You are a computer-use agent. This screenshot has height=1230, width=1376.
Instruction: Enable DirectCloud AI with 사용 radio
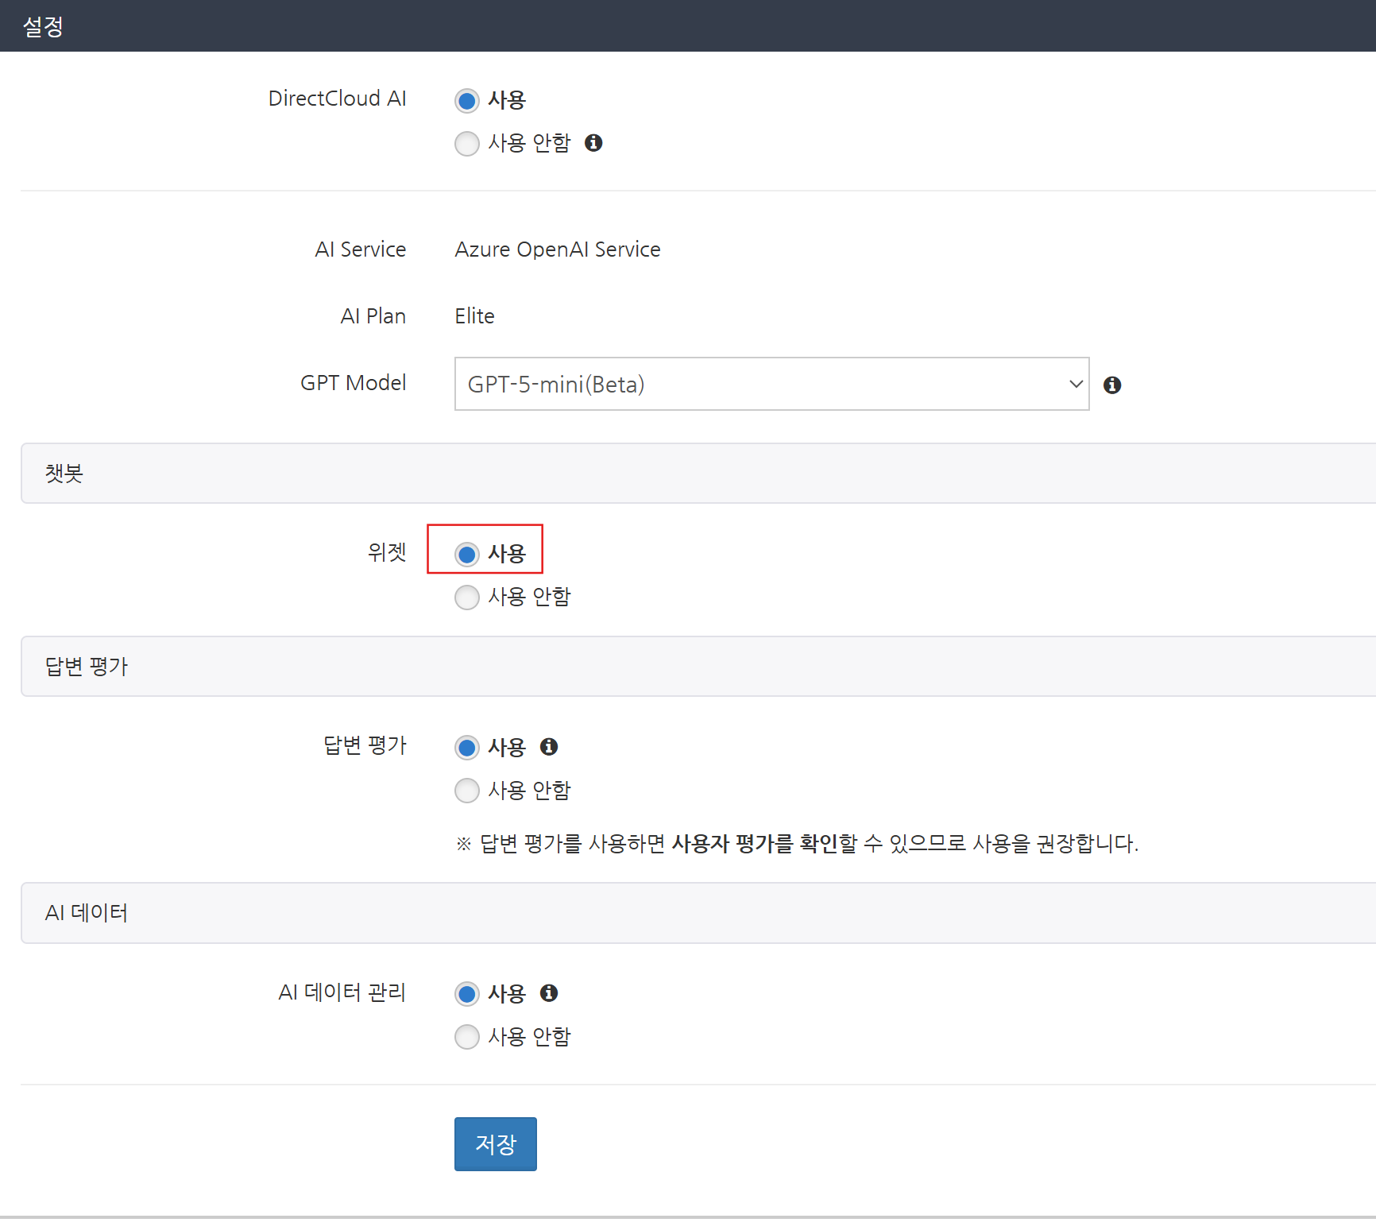[x=467, y=101]
